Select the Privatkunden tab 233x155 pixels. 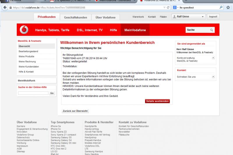tap(47, 17)
